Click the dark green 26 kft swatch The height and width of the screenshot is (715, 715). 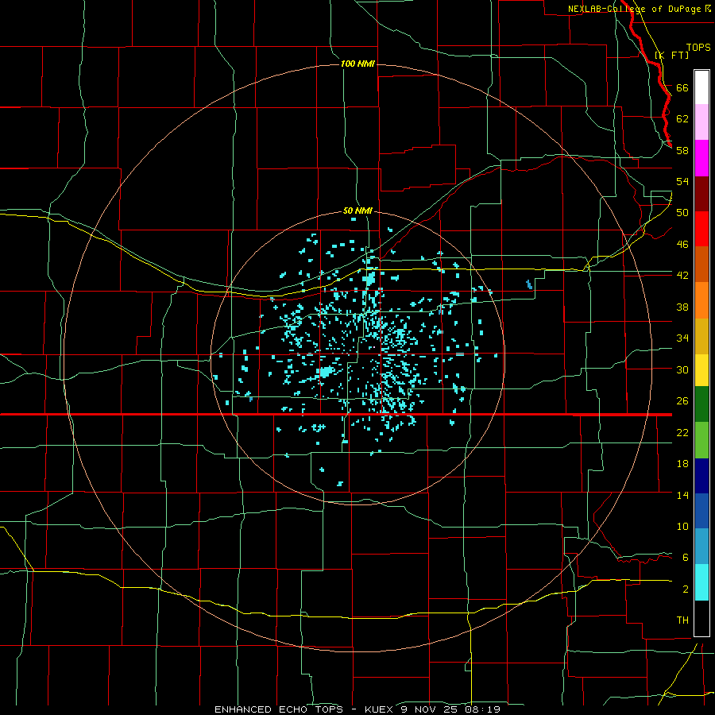tap(701, 404)
